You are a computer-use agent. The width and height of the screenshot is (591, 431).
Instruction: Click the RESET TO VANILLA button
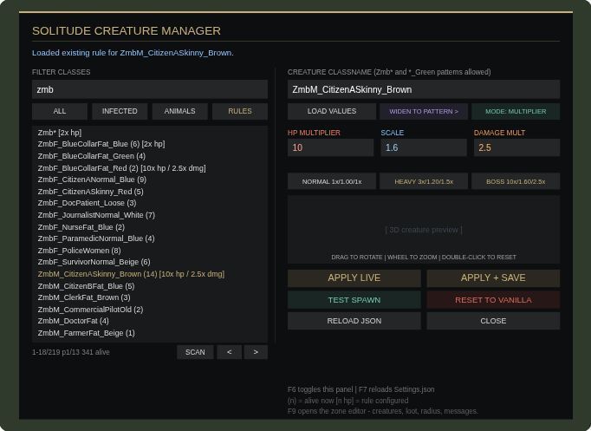click(x=493, y=300)
